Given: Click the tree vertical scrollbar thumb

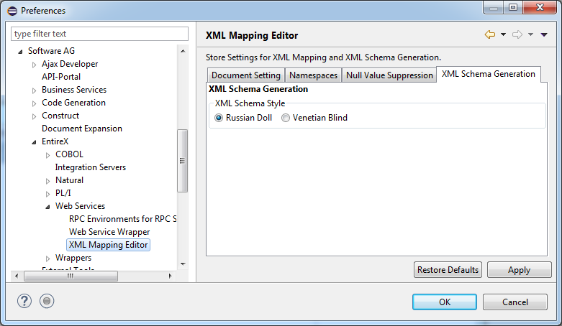Looking at the screenshot, I should [183, 161].
